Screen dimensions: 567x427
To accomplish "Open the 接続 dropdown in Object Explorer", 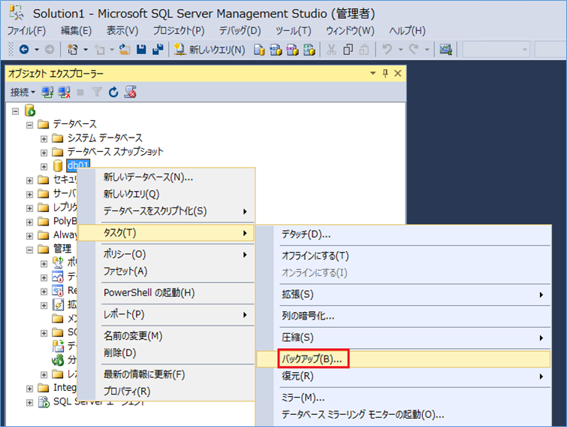I will point(23,92).
